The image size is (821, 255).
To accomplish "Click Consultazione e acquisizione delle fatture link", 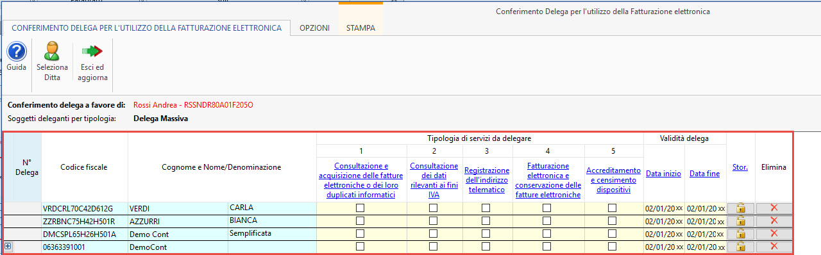I will click(361, 180).
